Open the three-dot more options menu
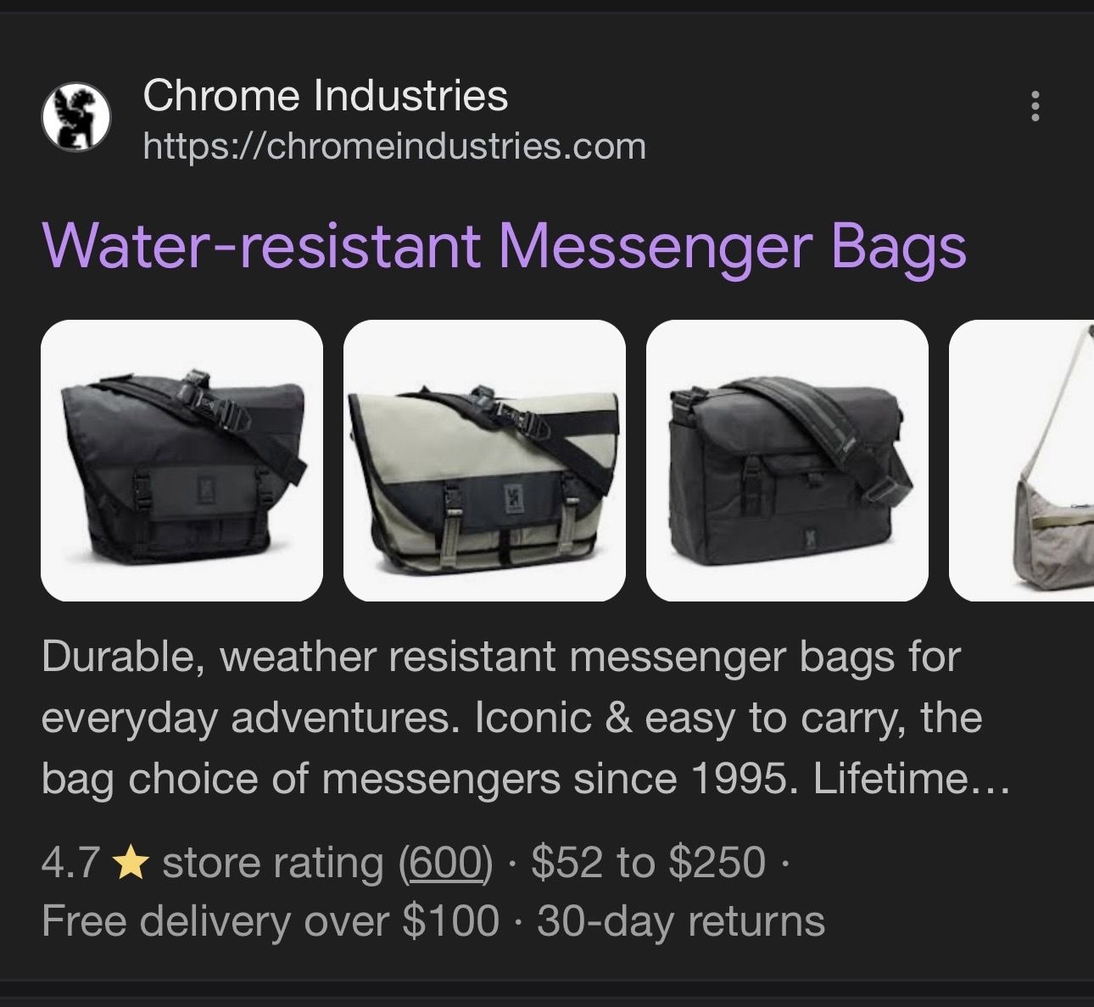The image size is (1094, 1007). (x=1035, y=106)
